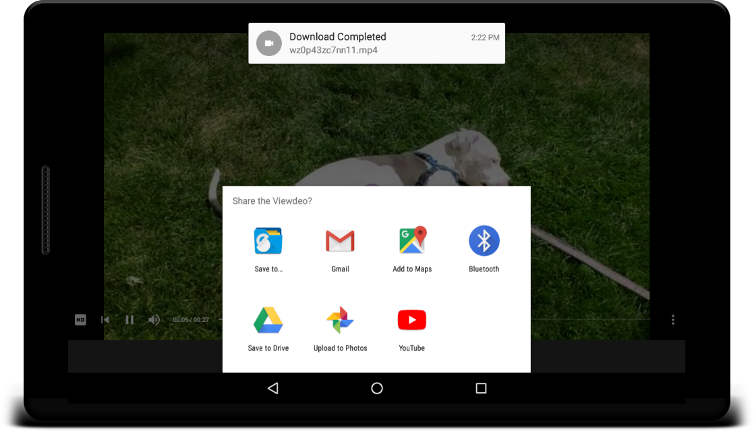Viewport: 754px width, 432px height.
Task: Tap the notification video camera icon
Action: tap(269, 43)
